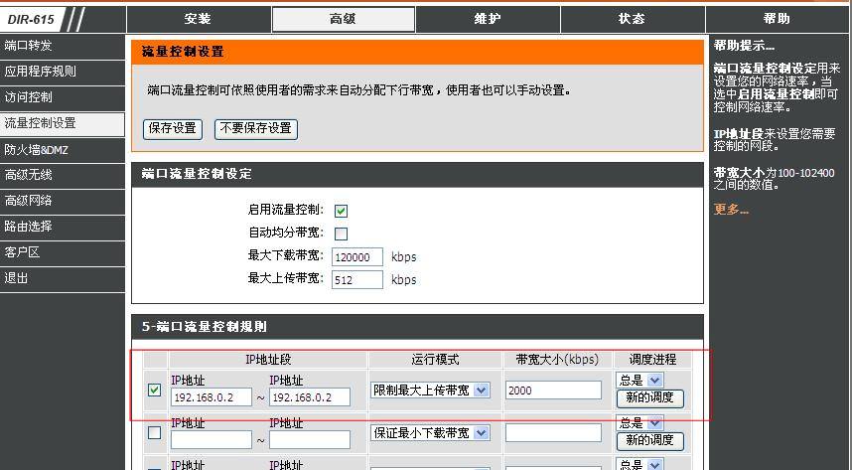852x470 pixels.
Task: Open 高级无线 sidebar item
Action: (62, 175)
